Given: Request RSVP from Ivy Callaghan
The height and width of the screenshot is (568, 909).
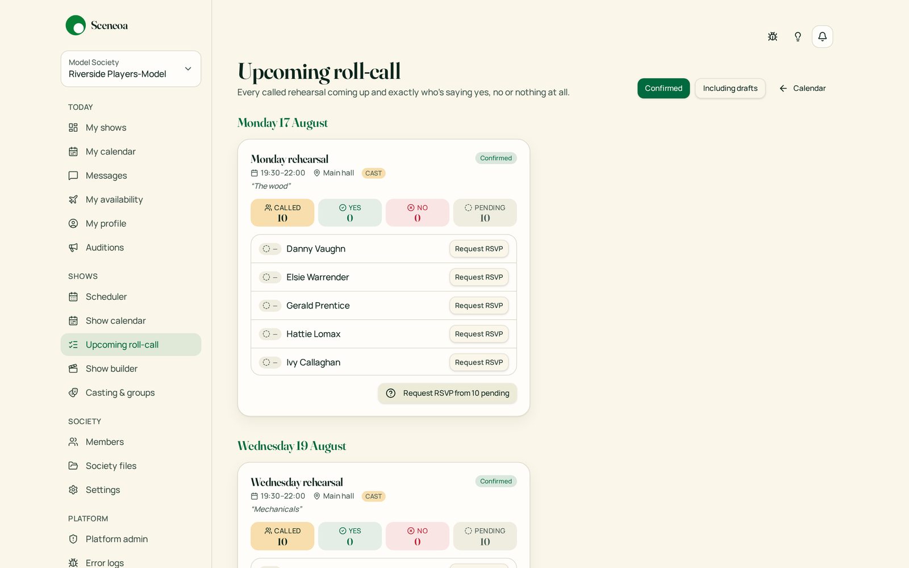Looking at the screenshot, I should (x=479, y=362).
